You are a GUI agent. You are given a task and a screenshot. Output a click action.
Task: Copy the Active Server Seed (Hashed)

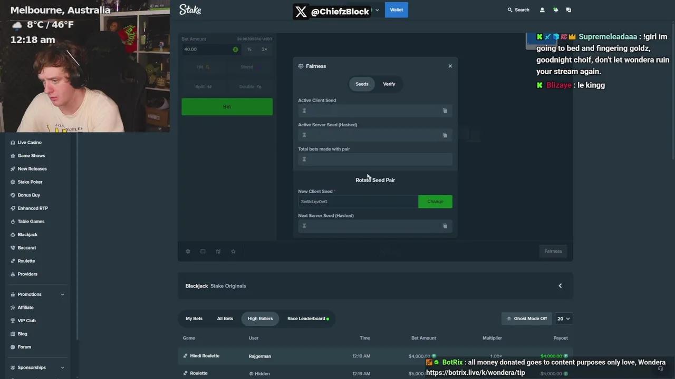(x=445, y=135)
